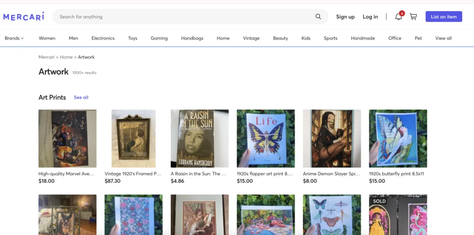This screenshot has height=235, width=474.
Task: Open the Vintage category
Action: click(251, 38)
